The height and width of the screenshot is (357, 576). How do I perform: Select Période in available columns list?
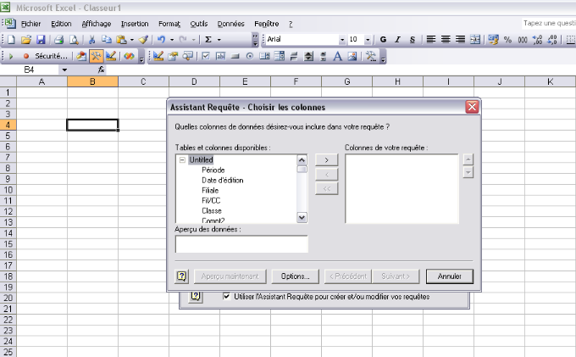(x=213, y=170)
